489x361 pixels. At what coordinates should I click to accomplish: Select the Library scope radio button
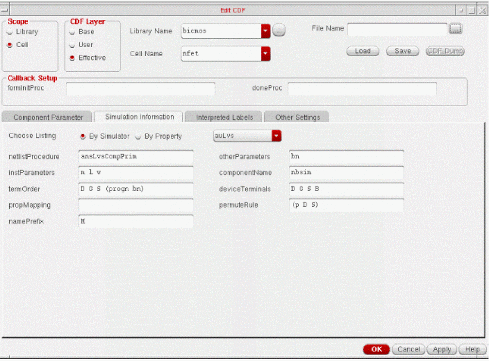10,32
